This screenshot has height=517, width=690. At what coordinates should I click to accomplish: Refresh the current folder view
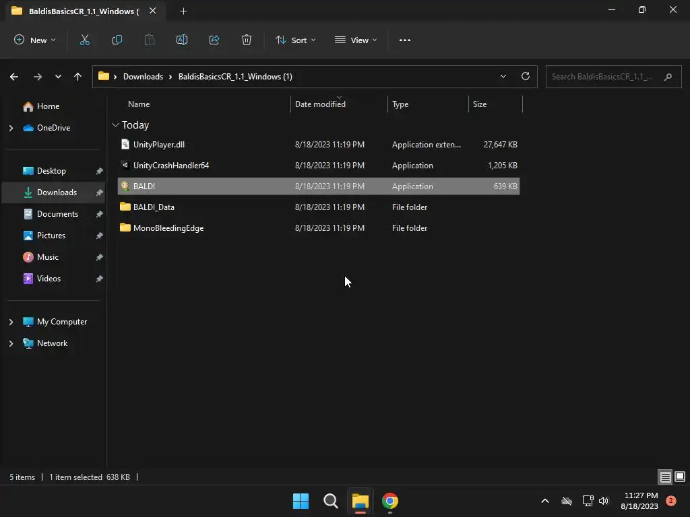click(x=526, y=76)
